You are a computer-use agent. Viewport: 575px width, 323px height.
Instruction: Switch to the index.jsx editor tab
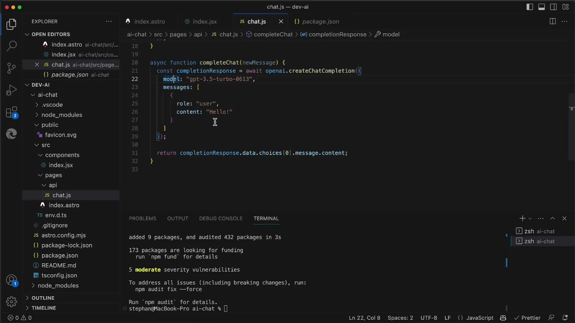coord(204,22)
